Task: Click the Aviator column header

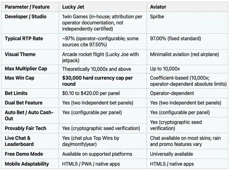Action: pos(187,7)
